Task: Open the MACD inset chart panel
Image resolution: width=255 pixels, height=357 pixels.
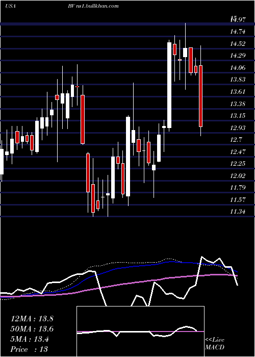Action: pos(140,331)
